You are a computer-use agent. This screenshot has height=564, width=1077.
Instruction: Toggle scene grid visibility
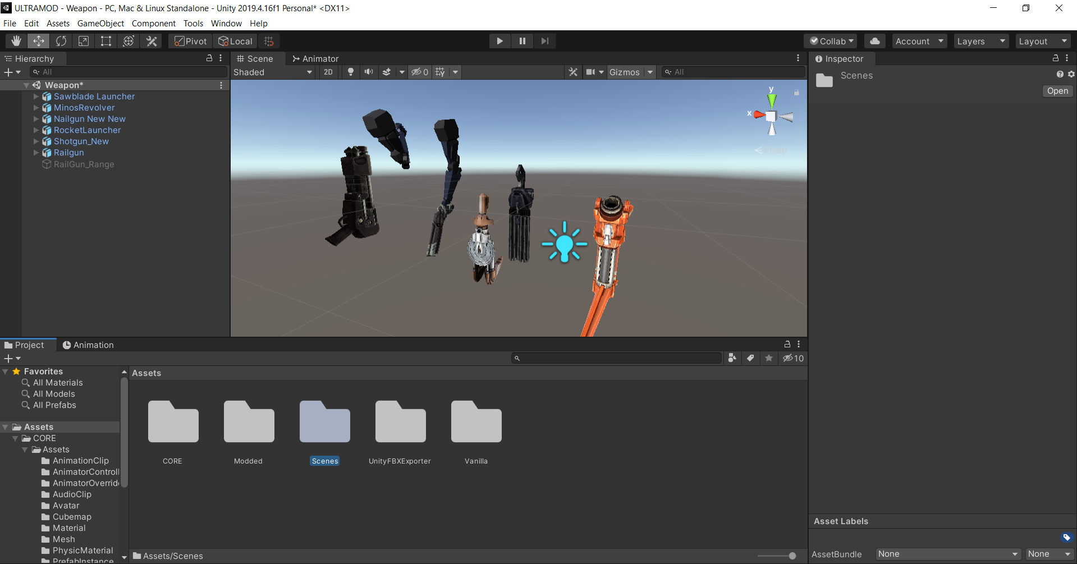tap(440, 72)
